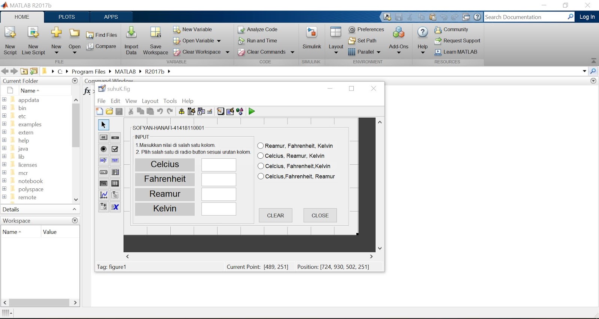This screenshot has height=319, width=599.
Task: Select Celcius,Fahrenheit, Reamur radio button
Action: (261, 176)
